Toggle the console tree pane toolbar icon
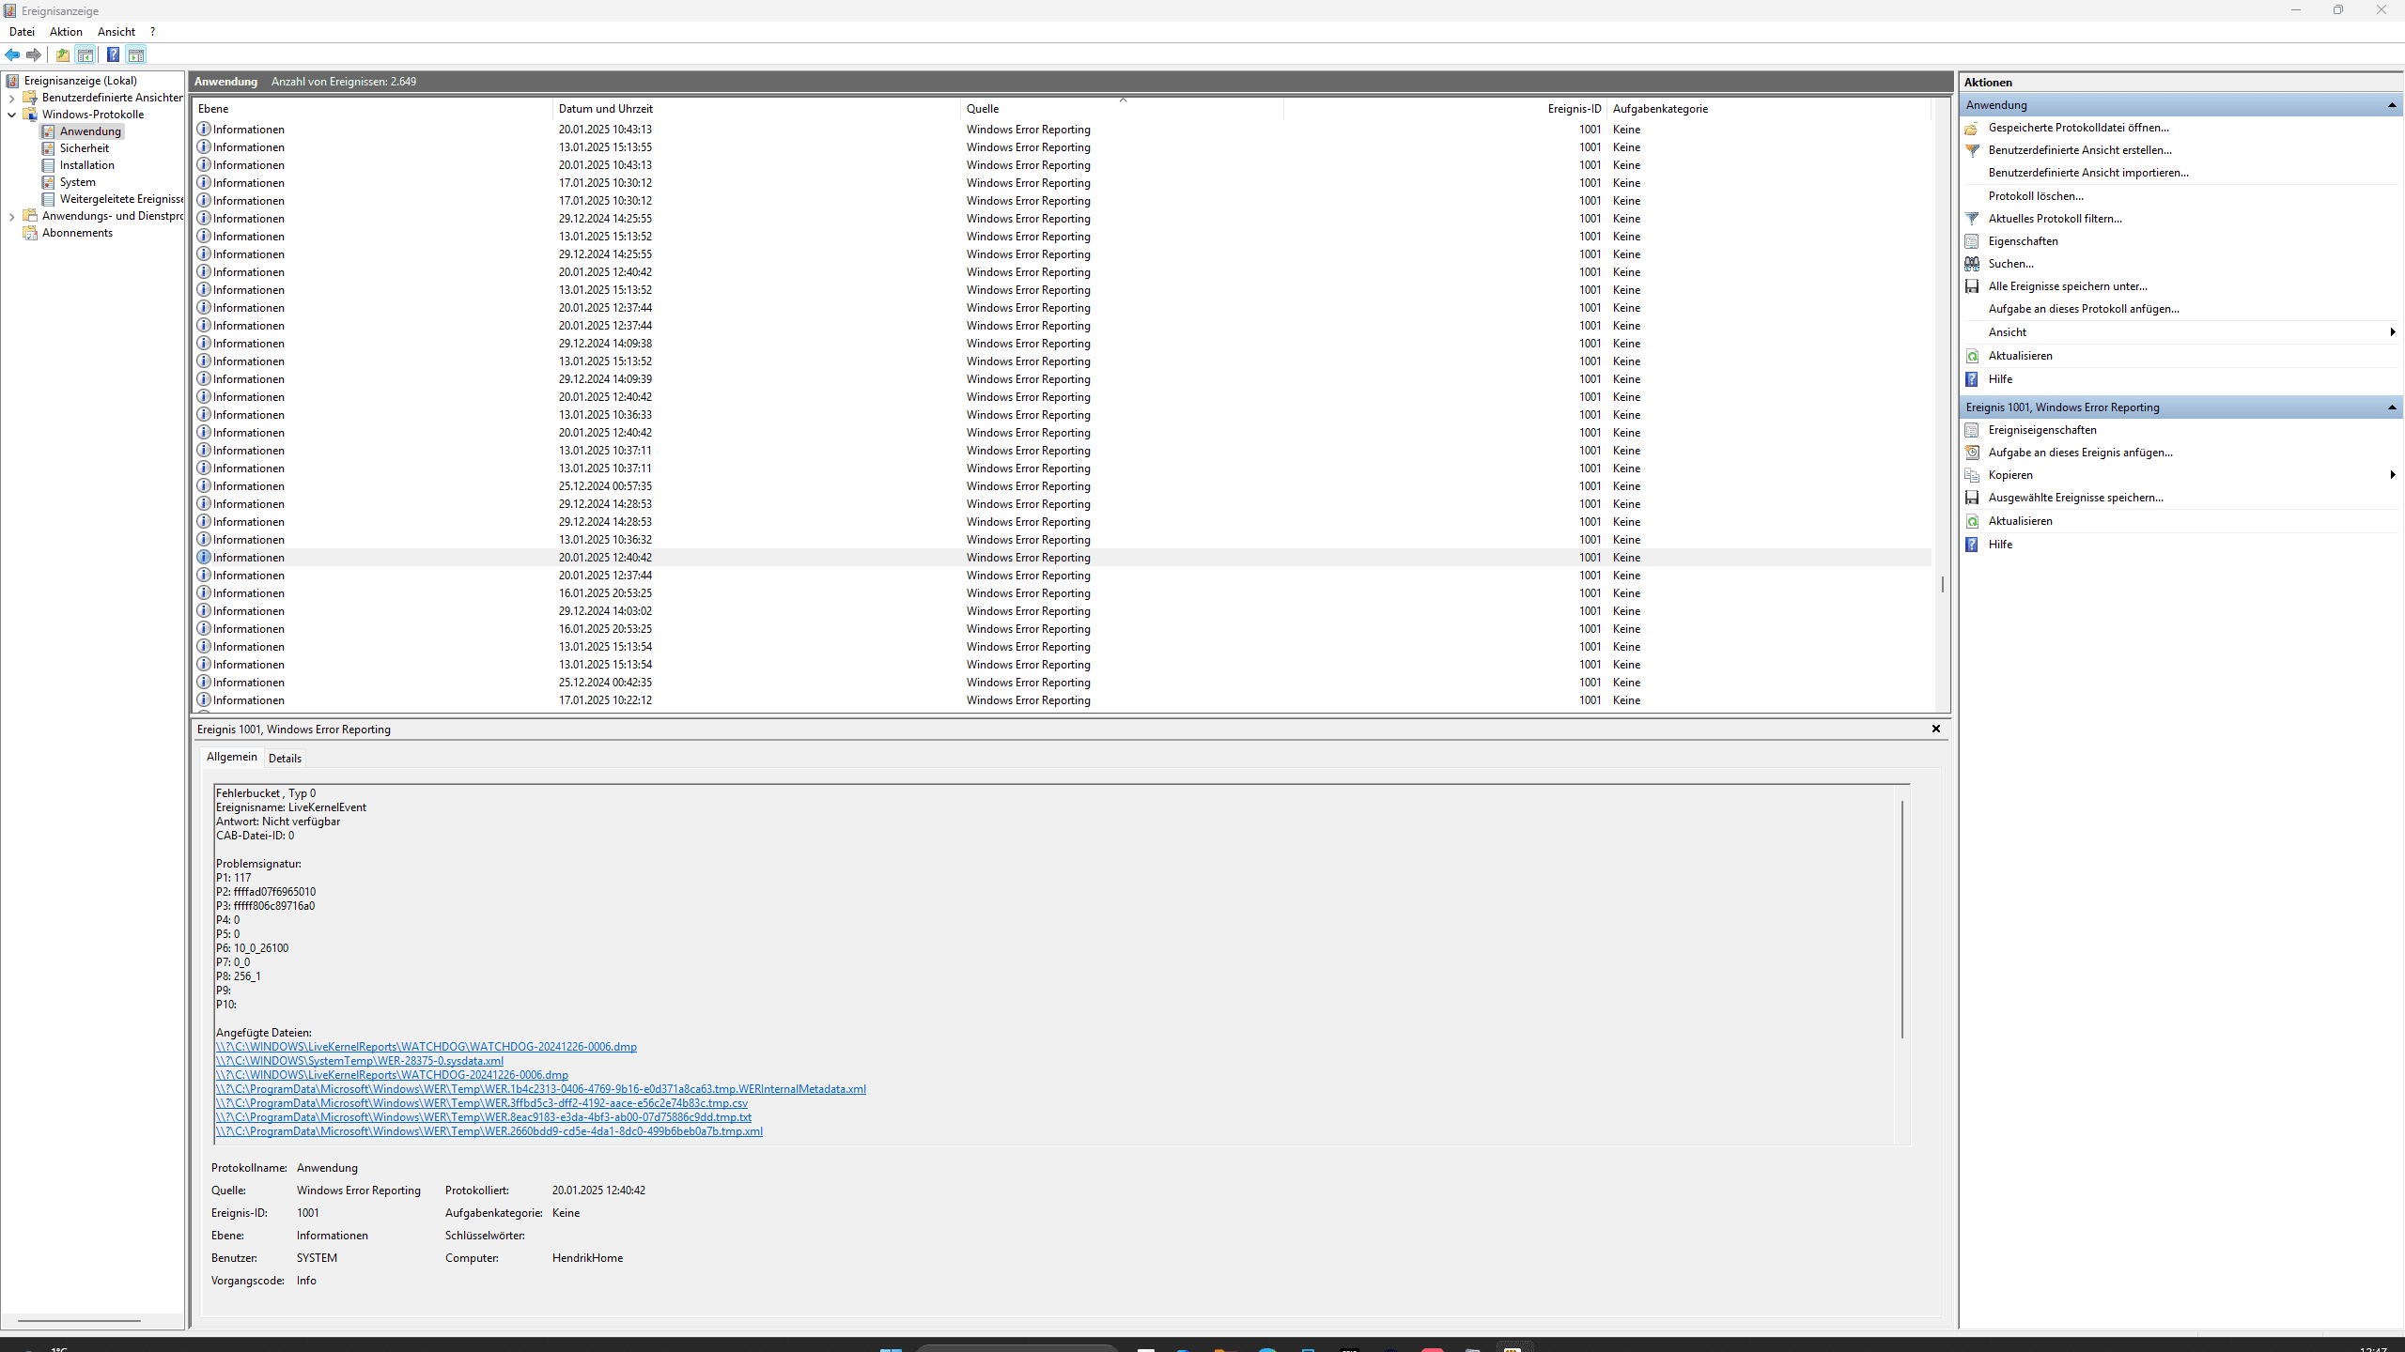The width and height of the screenshot is (2405, 1352). coord(85,54)
